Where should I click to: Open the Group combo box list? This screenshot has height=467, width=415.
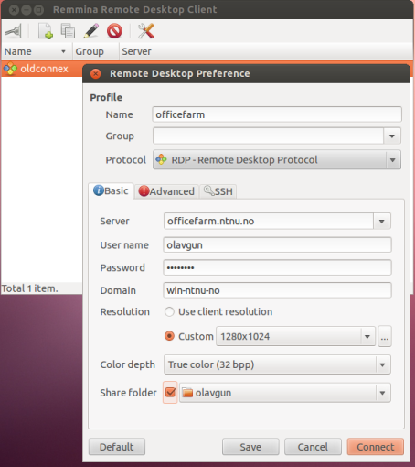coord(392,136)
